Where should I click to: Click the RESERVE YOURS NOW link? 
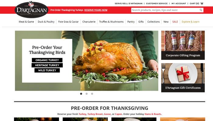(x=96, y=10)
